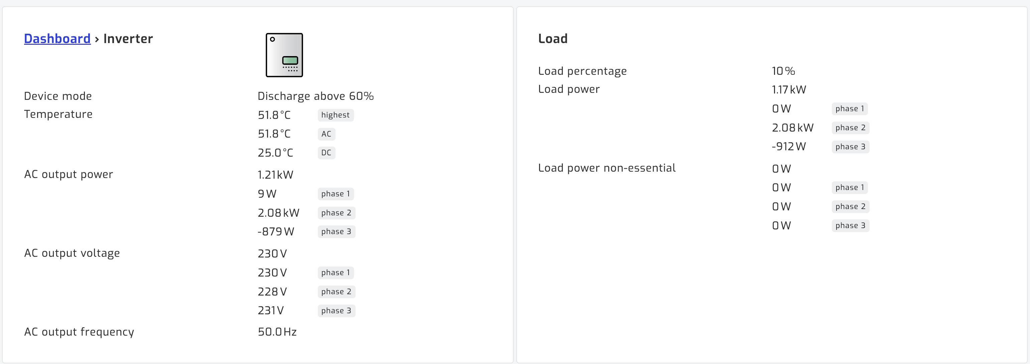Select phase 2 badge under AC output power

click(x=336, y=213)
